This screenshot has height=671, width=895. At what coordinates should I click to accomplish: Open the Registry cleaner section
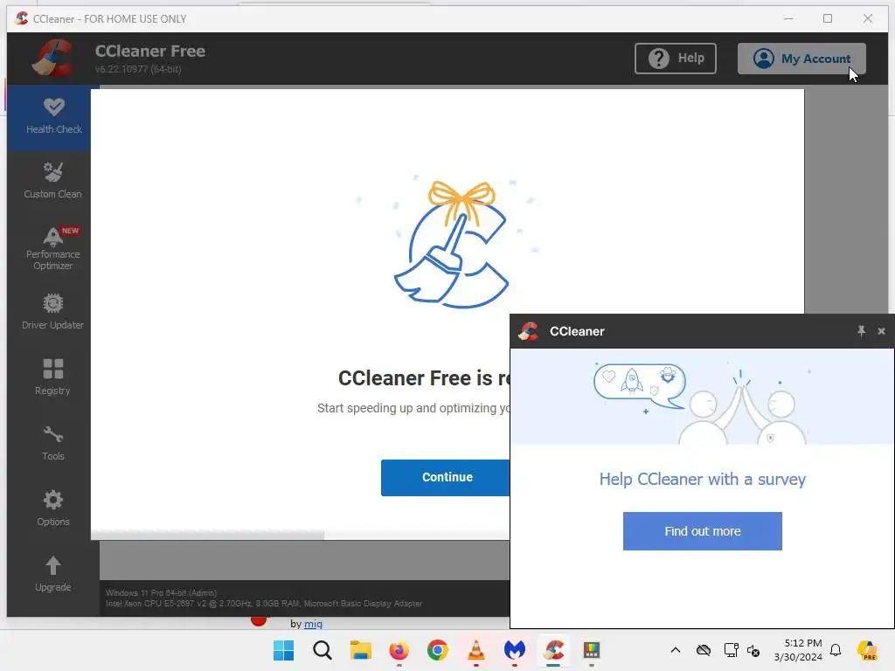52,377
